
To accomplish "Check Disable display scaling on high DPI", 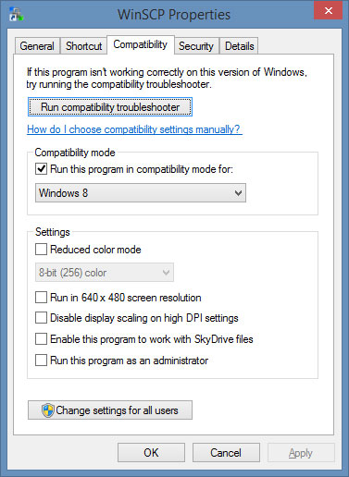I will [x=41, y=318].
